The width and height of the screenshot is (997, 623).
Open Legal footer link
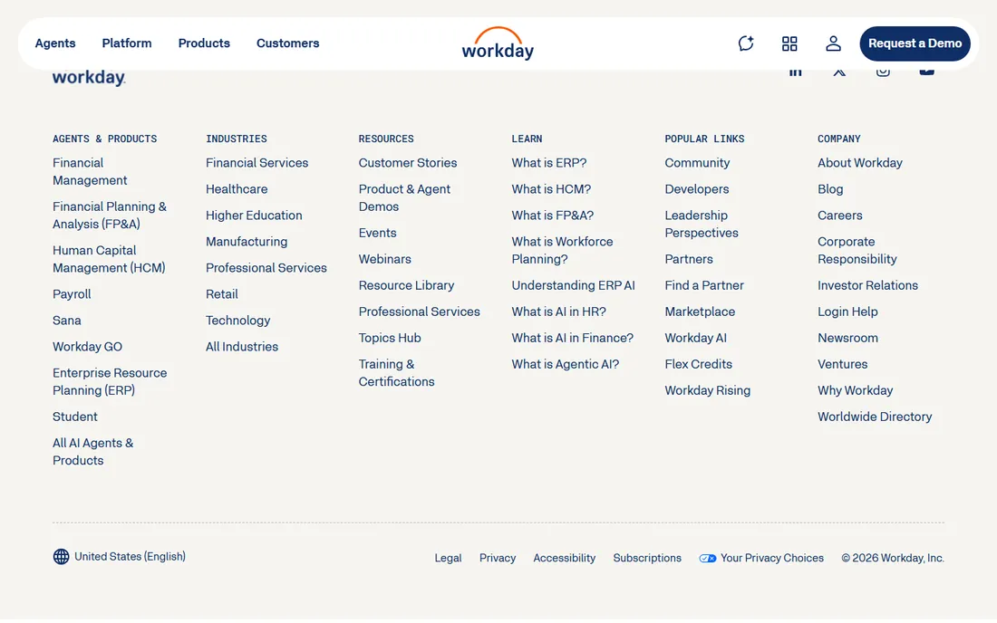449,558
